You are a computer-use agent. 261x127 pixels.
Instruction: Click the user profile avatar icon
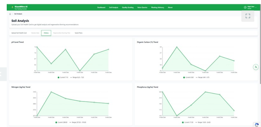245,7
